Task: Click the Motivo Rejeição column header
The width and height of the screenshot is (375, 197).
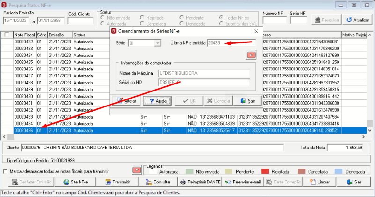Action: [x=354, y=35]
